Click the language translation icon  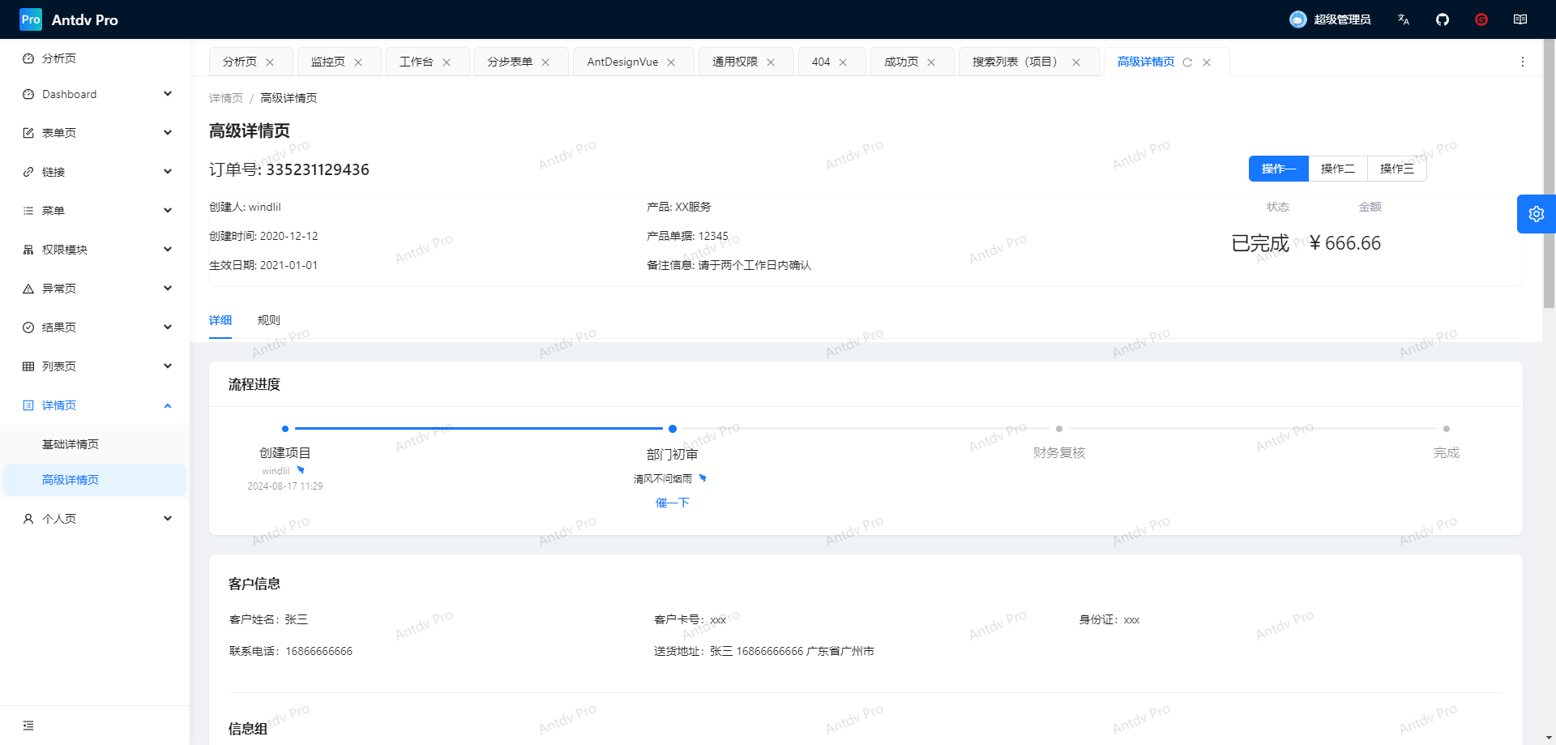point(1404,19)
